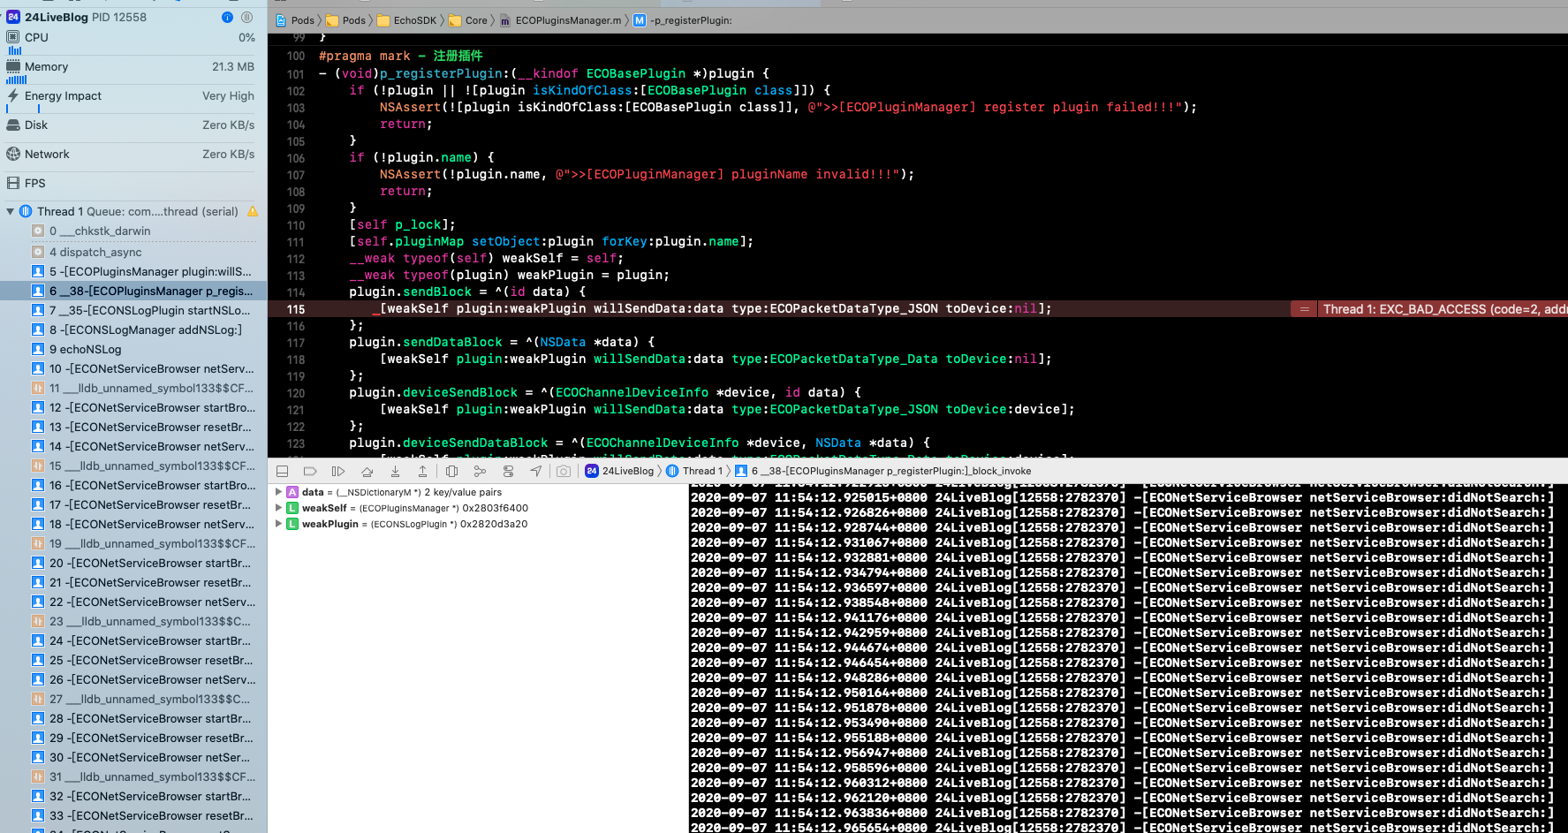Click the capture screenshot camera icon

564,472
